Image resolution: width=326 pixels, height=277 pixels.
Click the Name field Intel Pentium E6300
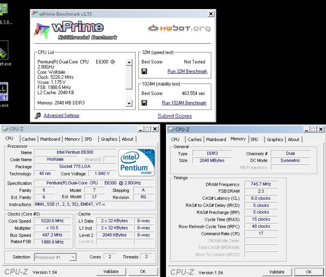tap(75, 152)
